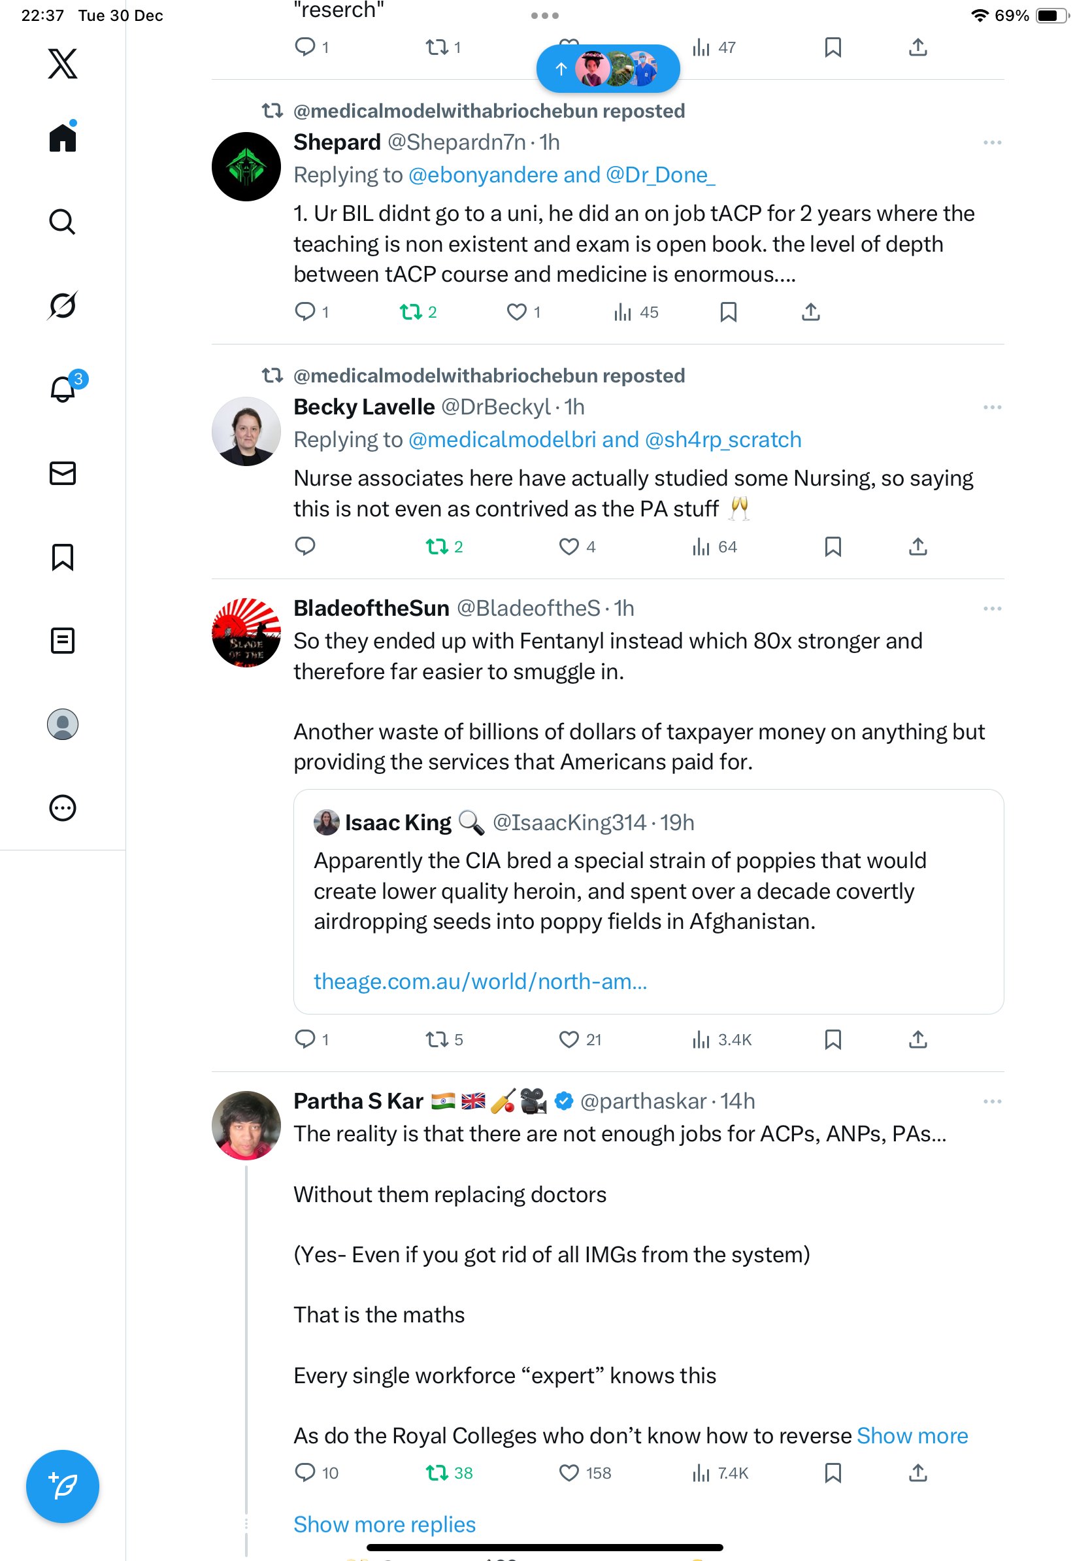The width and height of the screenshot is (1090, 1561).
Task: Open more options on Partha S Kar's post
Action: 992,1101
